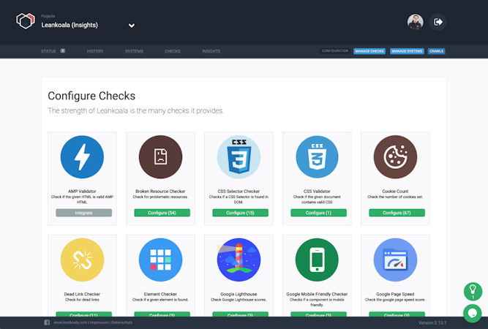Click the Google Lighthouse title text

[239, 294]
